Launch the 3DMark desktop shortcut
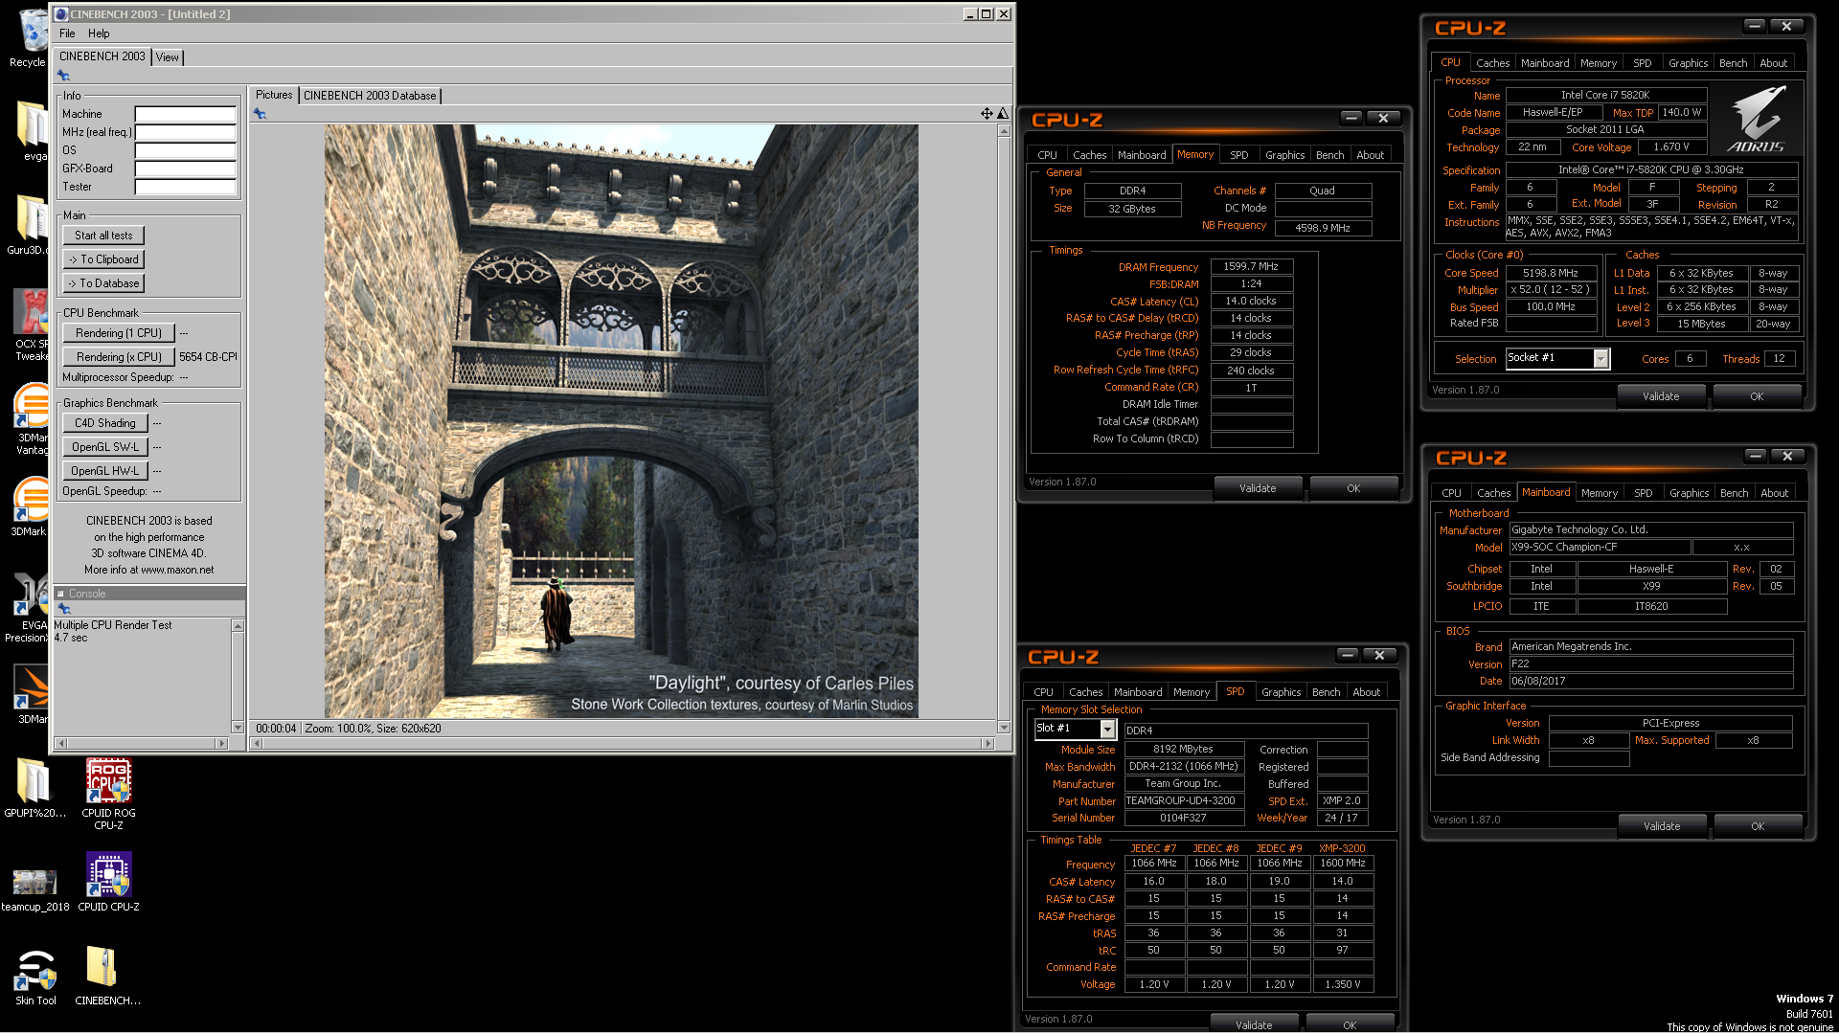Viewport: 1839px width, 1034px height. point(30,506)
